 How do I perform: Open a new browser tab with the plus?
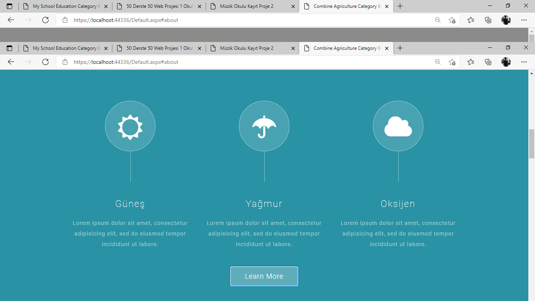pos(400,48)
